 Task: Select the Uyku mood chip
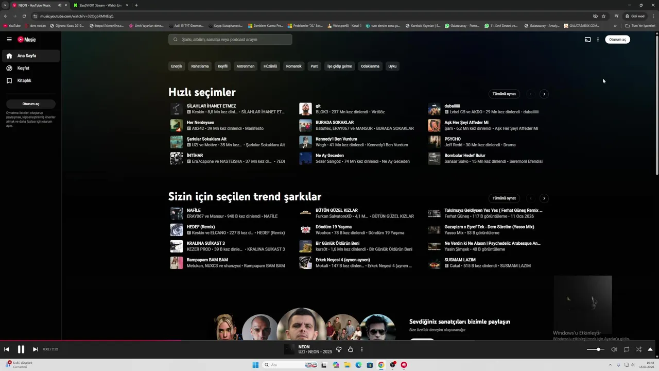click(x=392, y=66)
